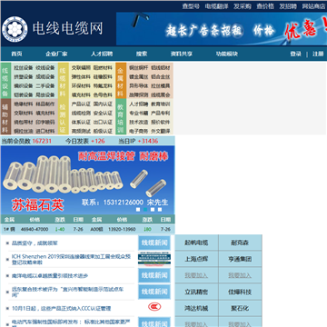Click the ICH Shenzhen 2019 news thumbnail

click(154, 259)
